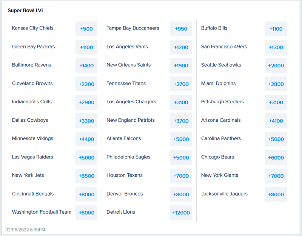
Task: Click Los Angeles Chargers +3100 odds
Action: (181, 102)
